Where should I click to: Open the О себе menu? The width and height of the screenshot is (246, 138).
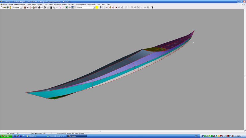(108, 5)
